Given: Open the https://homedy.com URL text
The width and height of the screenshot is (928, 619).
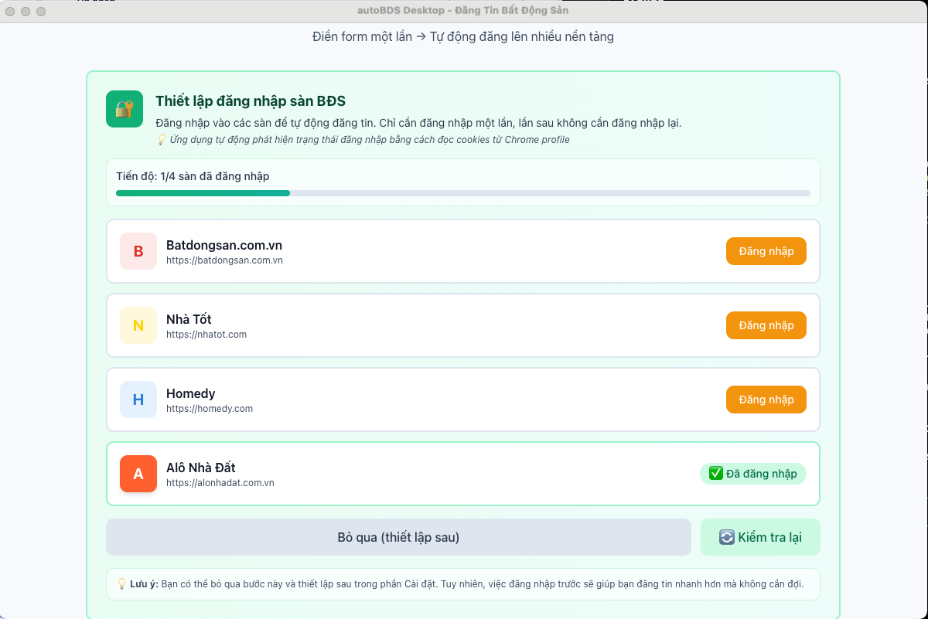Looking at the screenshot, I should 210,409.
